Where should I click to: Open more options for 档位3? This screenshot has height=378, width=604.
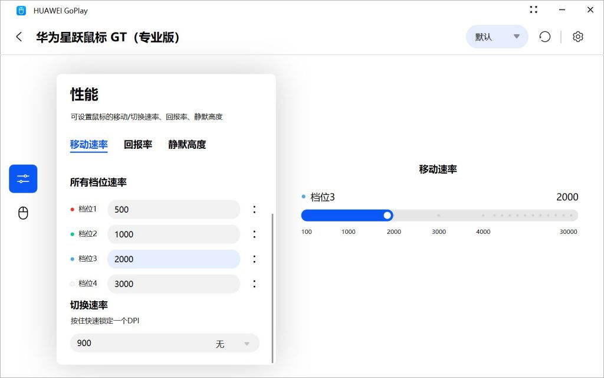pyautogui.click(x=254, y=259)
